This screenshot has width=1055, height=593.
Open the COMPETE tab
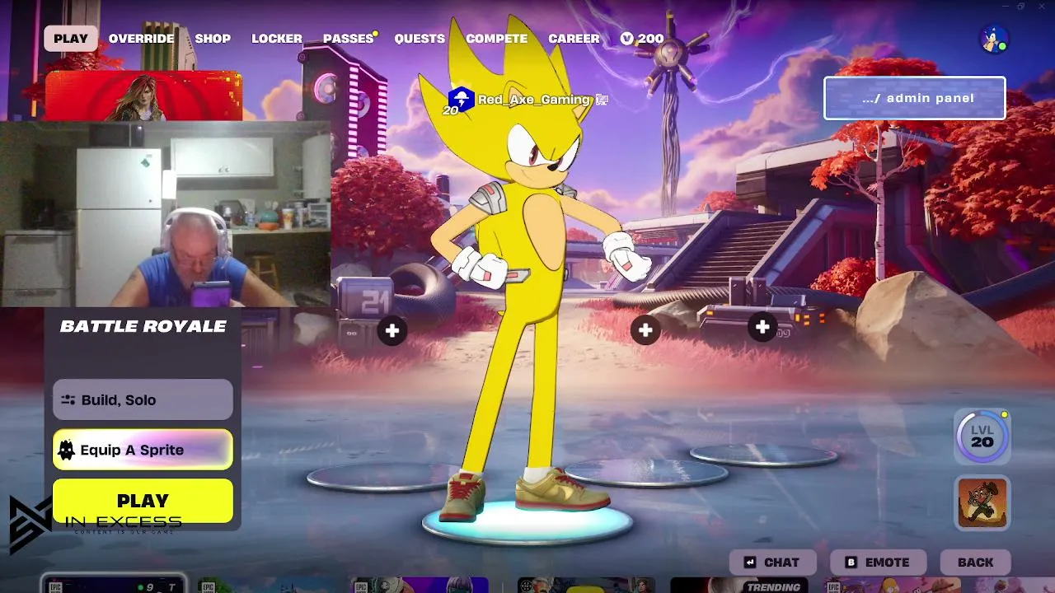[x=496, y=39]
